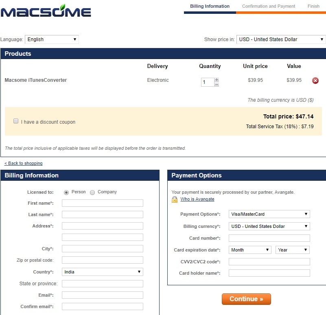Switch to the Billing Information step tab
This screenshot has height=315, width=326.
(210, 6)
